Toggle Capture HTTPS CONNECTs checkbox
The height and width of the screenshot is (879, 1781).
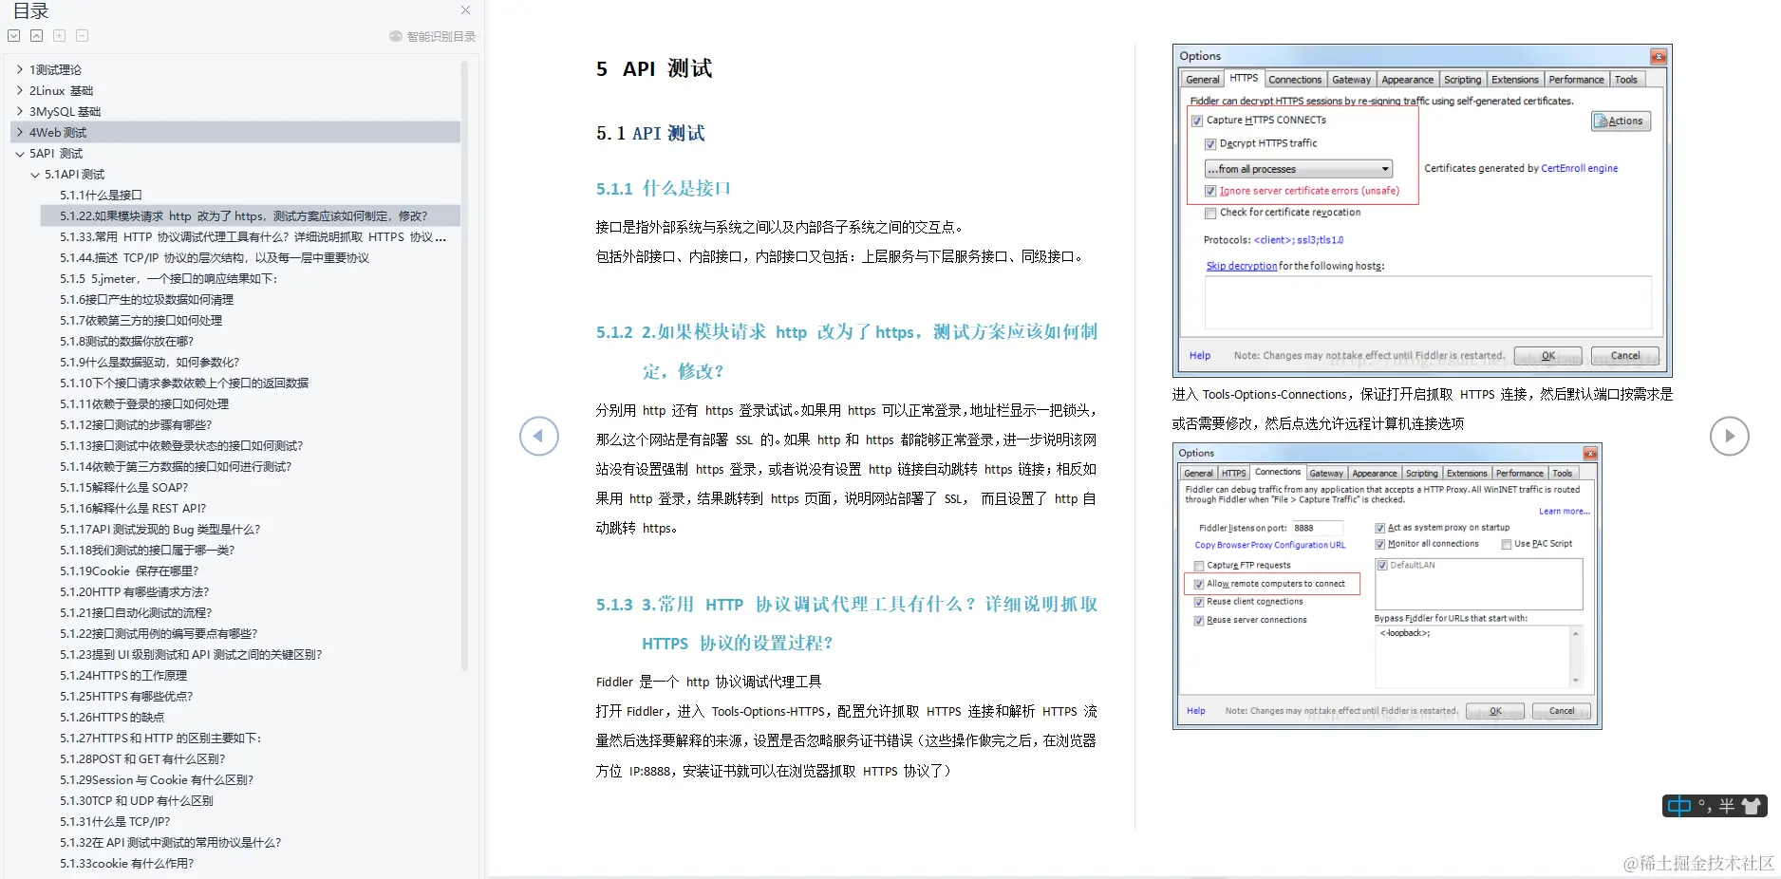coord(1197,121)
